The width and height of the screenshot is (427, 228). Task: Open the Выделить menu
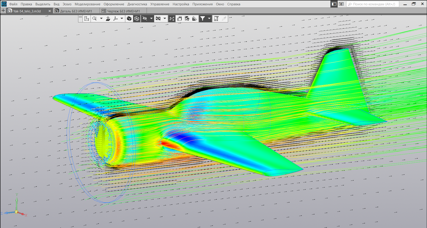43,4
